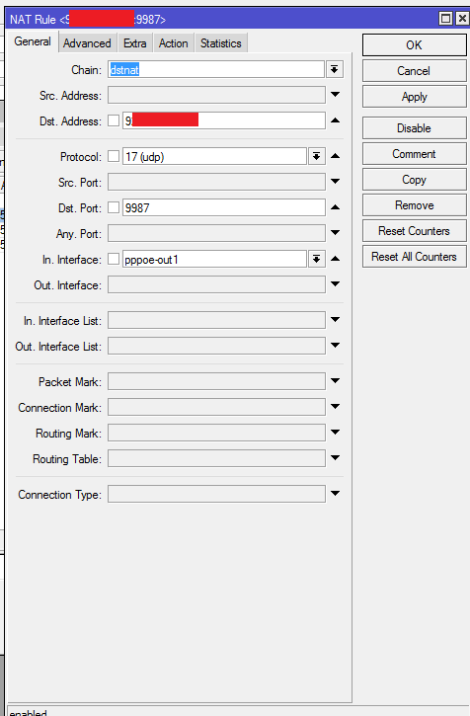
Task: Collapse the Dst. Address field arrow
Action: tap(336, 120)
